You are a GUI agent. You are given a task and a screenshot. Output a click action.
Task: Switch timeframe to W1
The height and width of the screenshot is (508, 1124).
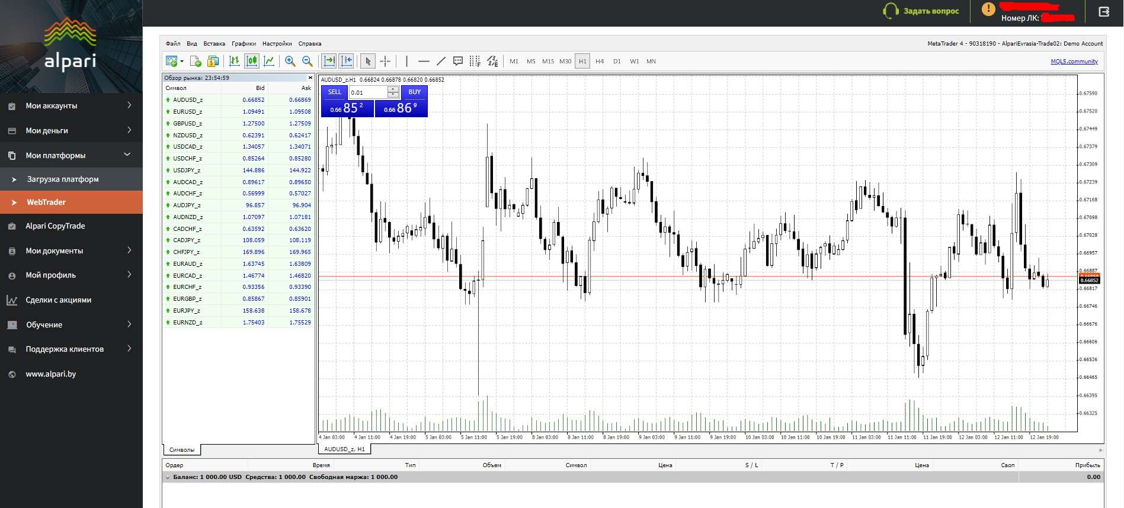tap(635, 62)
